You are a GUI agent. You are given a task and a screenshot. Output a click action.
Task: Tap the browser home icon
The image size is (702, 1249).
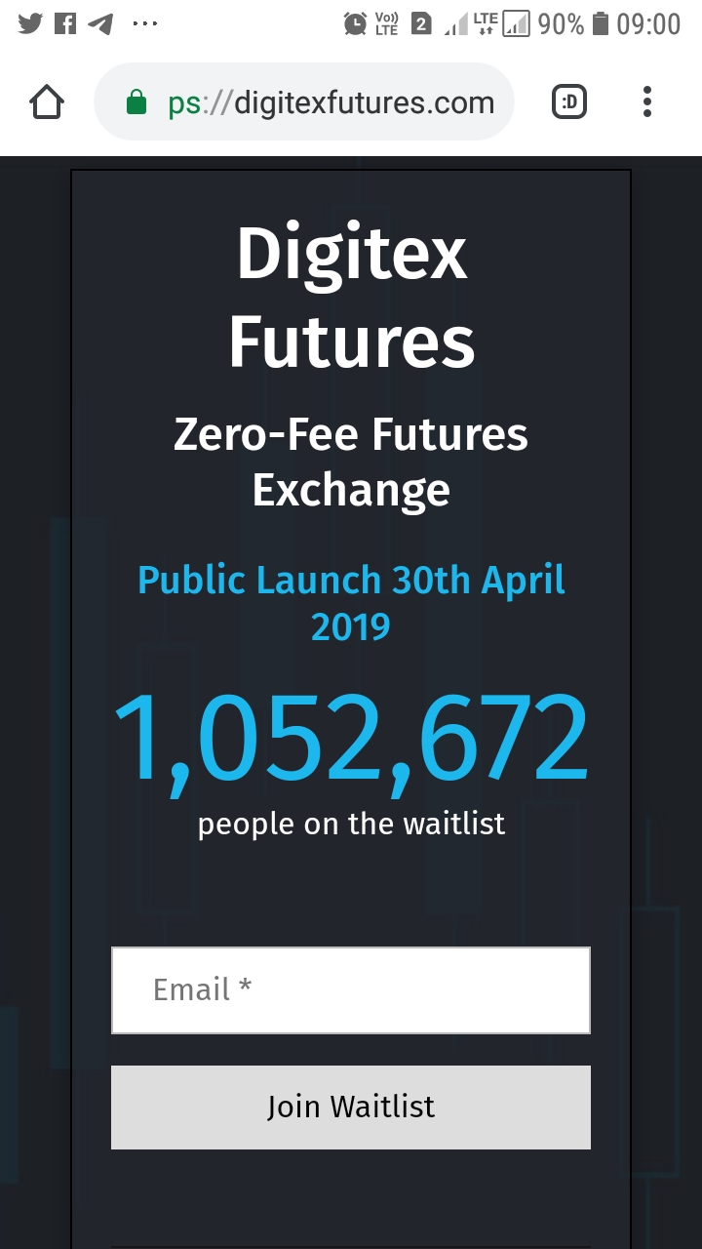[x=47, y=101]
